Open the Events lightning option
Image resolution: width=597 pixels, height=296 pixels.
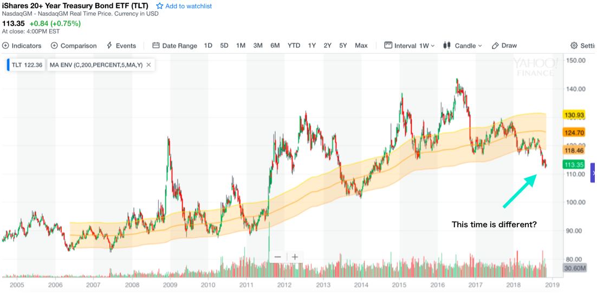[x=121, y=46]
